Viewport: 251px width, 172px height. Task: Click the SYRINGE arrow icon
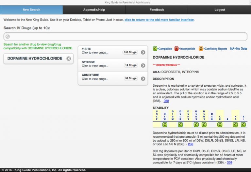pos(143,65)
